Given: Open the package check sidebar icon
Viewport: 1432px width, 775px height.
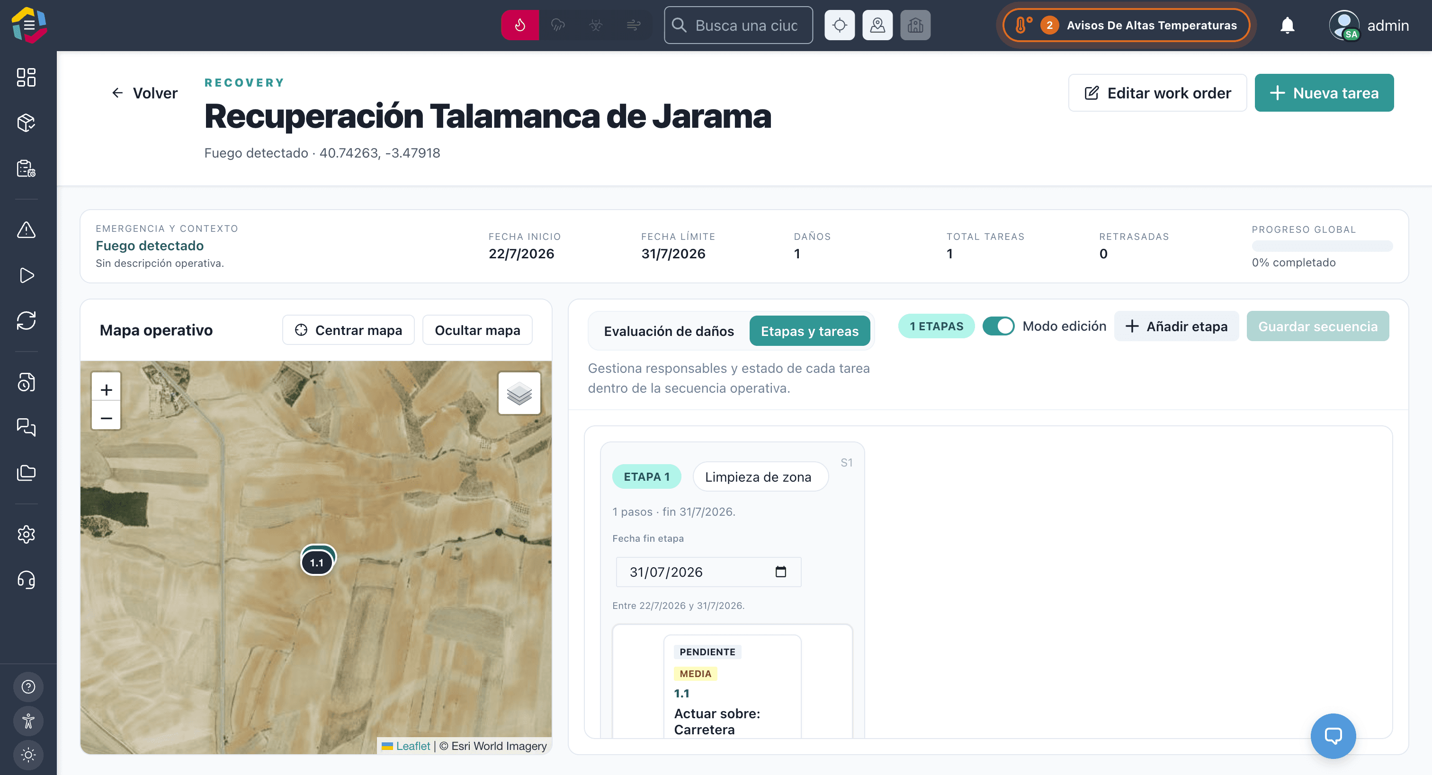Looking at the screenshot, I should pyautogui.click(x=26, y=123).
